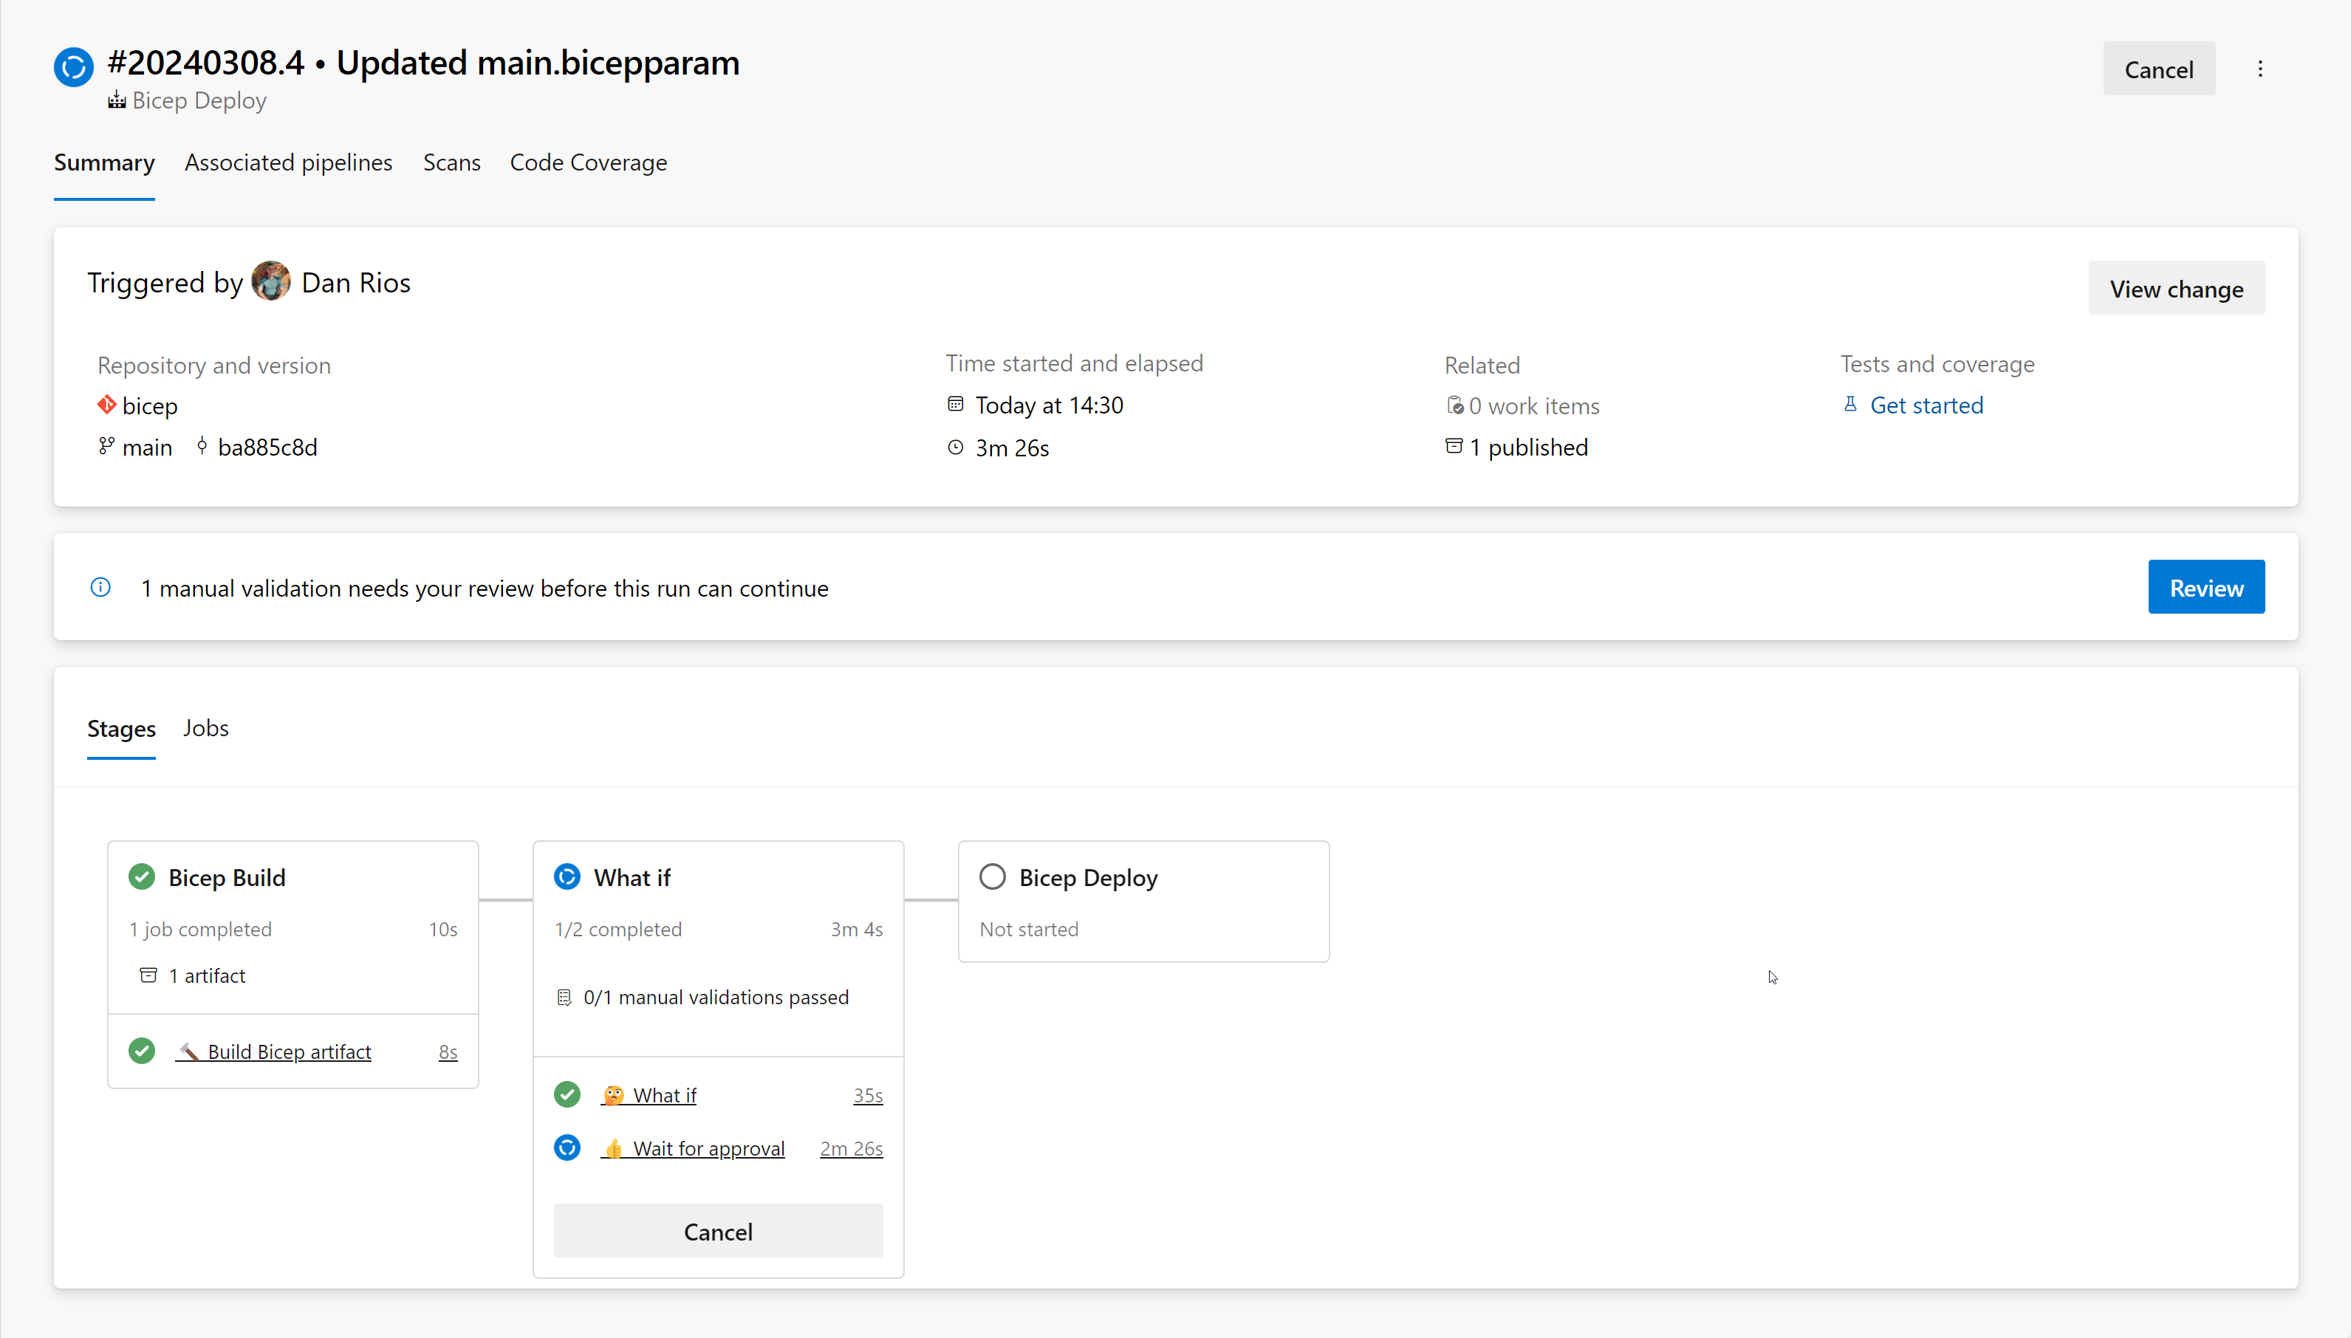The width and height of the screenshot is (2351, 1338).
Task: Click the 2m 26s duration link
Action: click(851, 1149)
